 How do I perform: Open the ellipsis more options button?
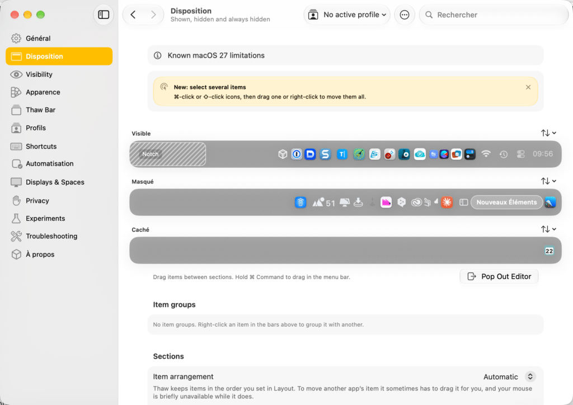pos(404,15)
